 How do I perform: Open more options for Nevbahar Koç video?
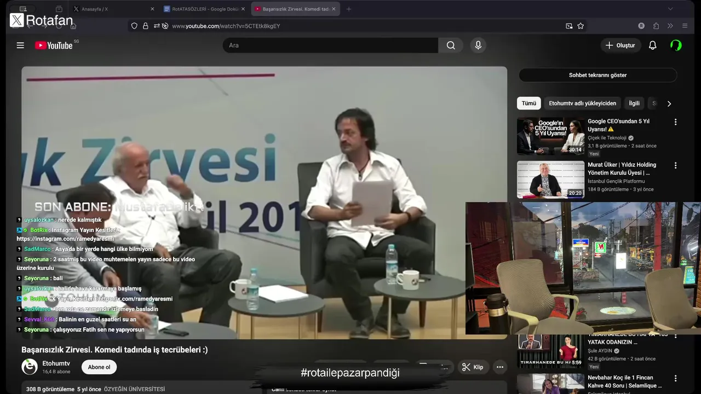(x=675, y=378)
